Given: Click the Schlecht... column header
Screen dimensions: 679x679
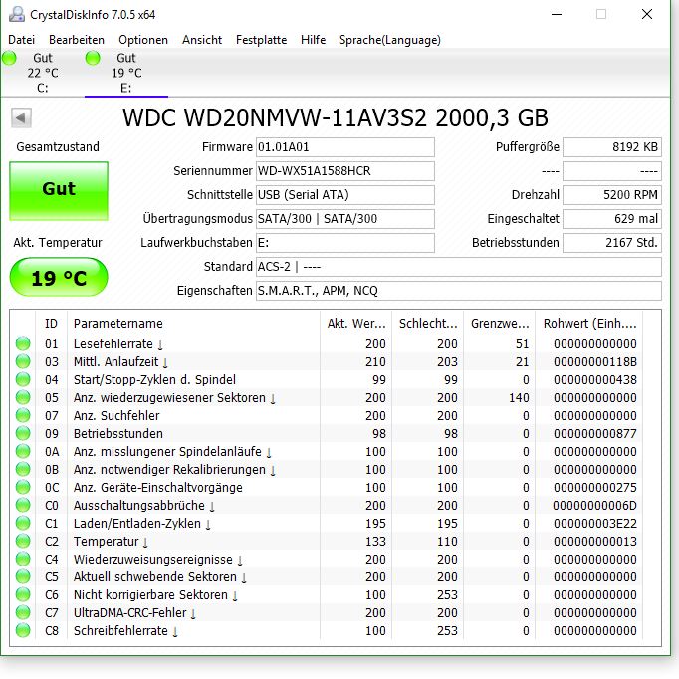Looking at the screenshot, I should pyautogui.click(x=428, y=323).
